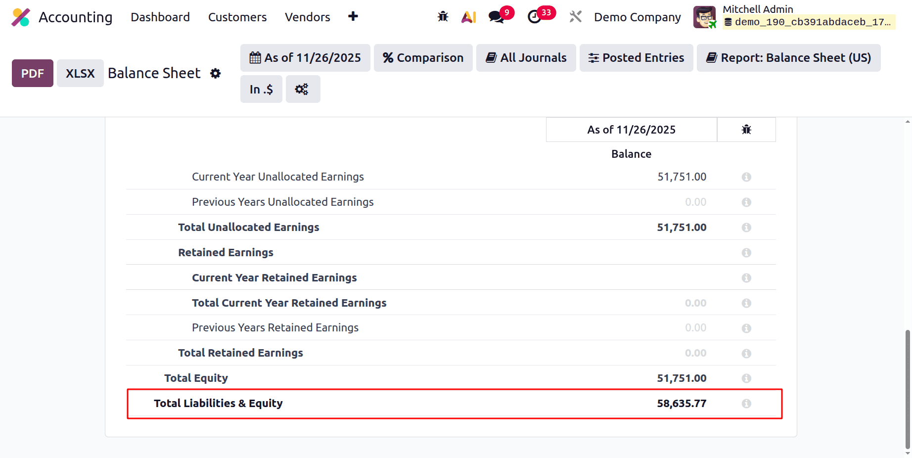Open the gear next to Balance Sheet title
The image size is (912, 458).
215,73
